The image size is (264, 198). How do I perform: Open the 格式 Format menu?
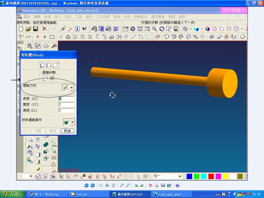click(x=68, y=17)
